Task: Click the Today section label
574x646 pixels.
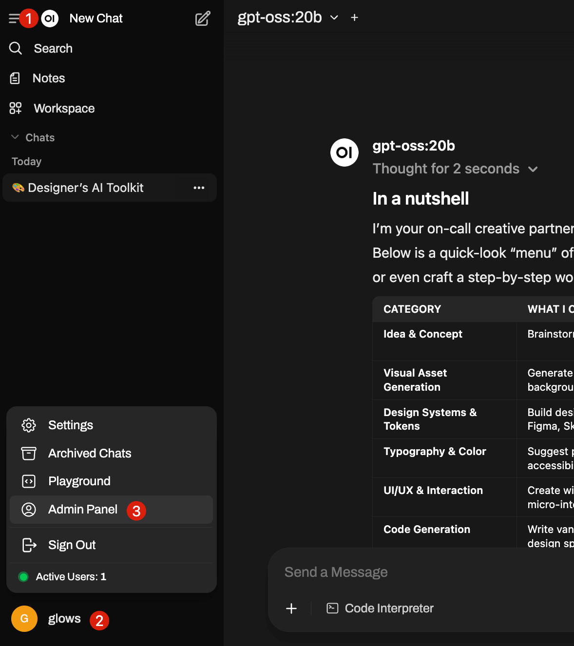Action: pyautogui.click(x=26, y=161)
